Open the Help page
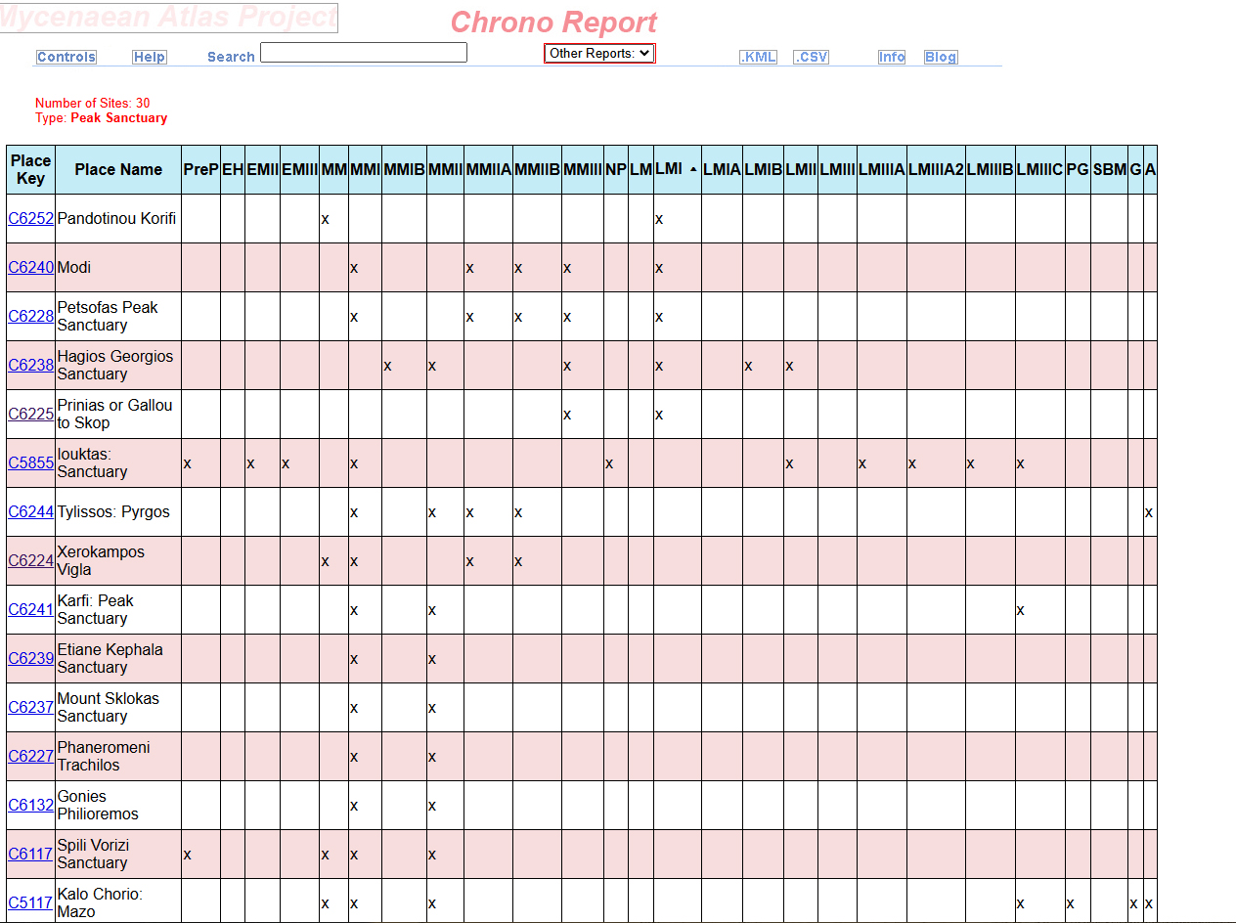This screenshot has height=923, width=1236. (x=150, y=57)
